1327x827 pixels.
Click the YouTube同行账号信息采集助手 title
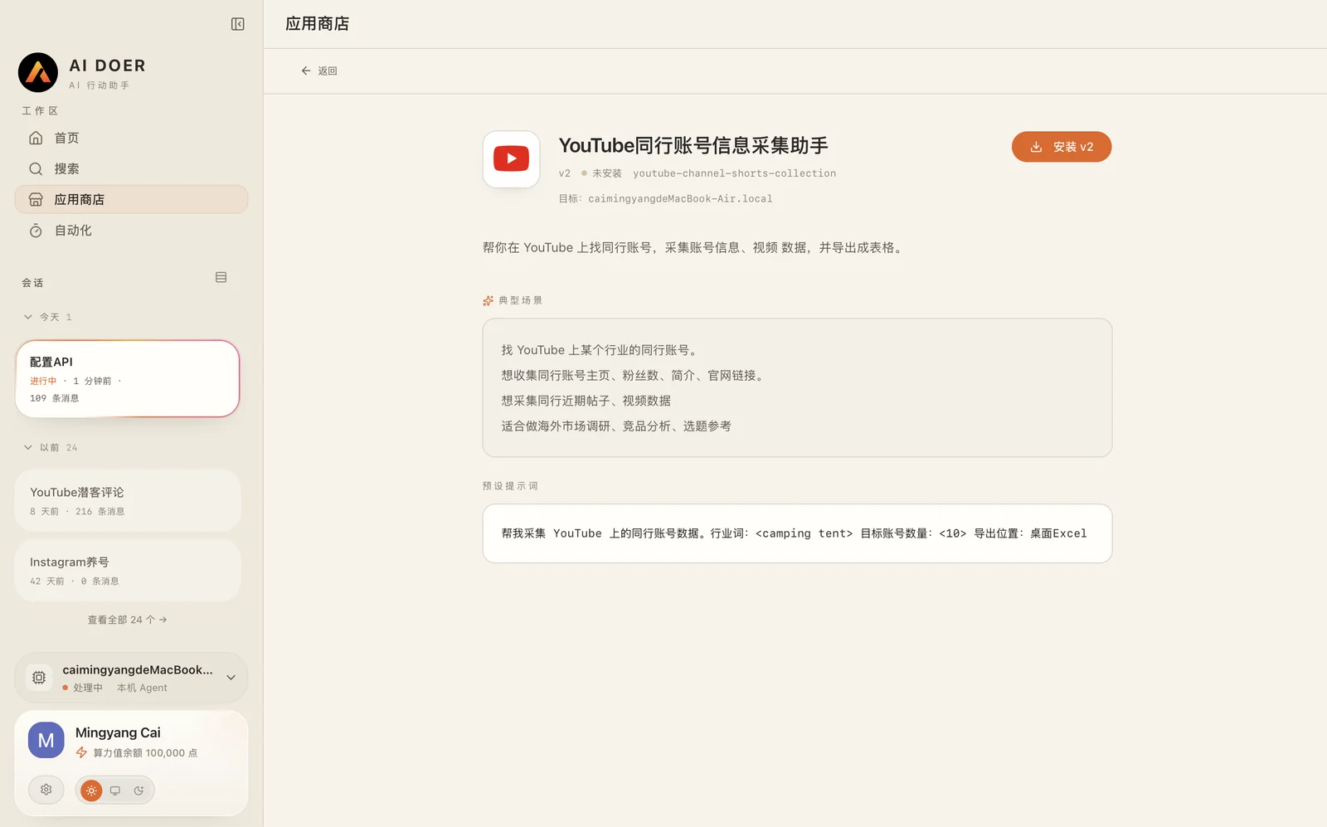tap(693, 146)
